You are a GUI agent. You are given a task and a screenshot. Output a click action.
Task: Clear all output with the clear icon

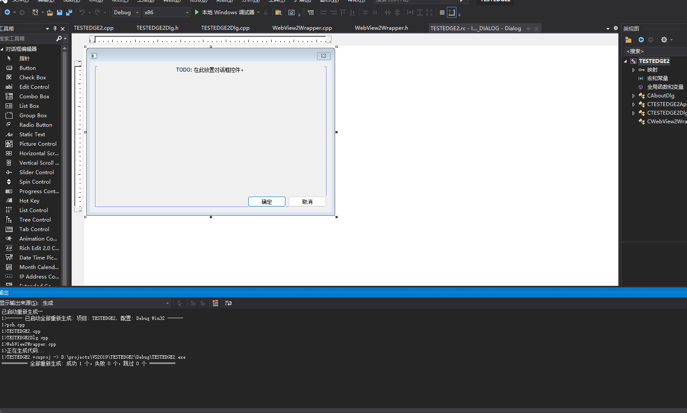pyautogui.click(x=215, y=303)
